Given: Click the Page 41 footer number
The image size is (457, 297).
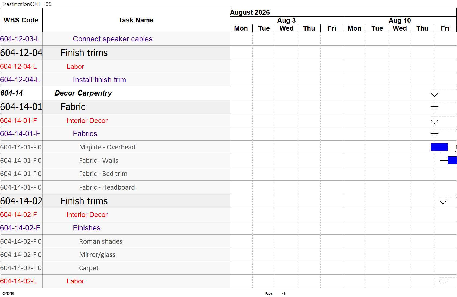Looking at the screenshot, I should tap(284, 293).
